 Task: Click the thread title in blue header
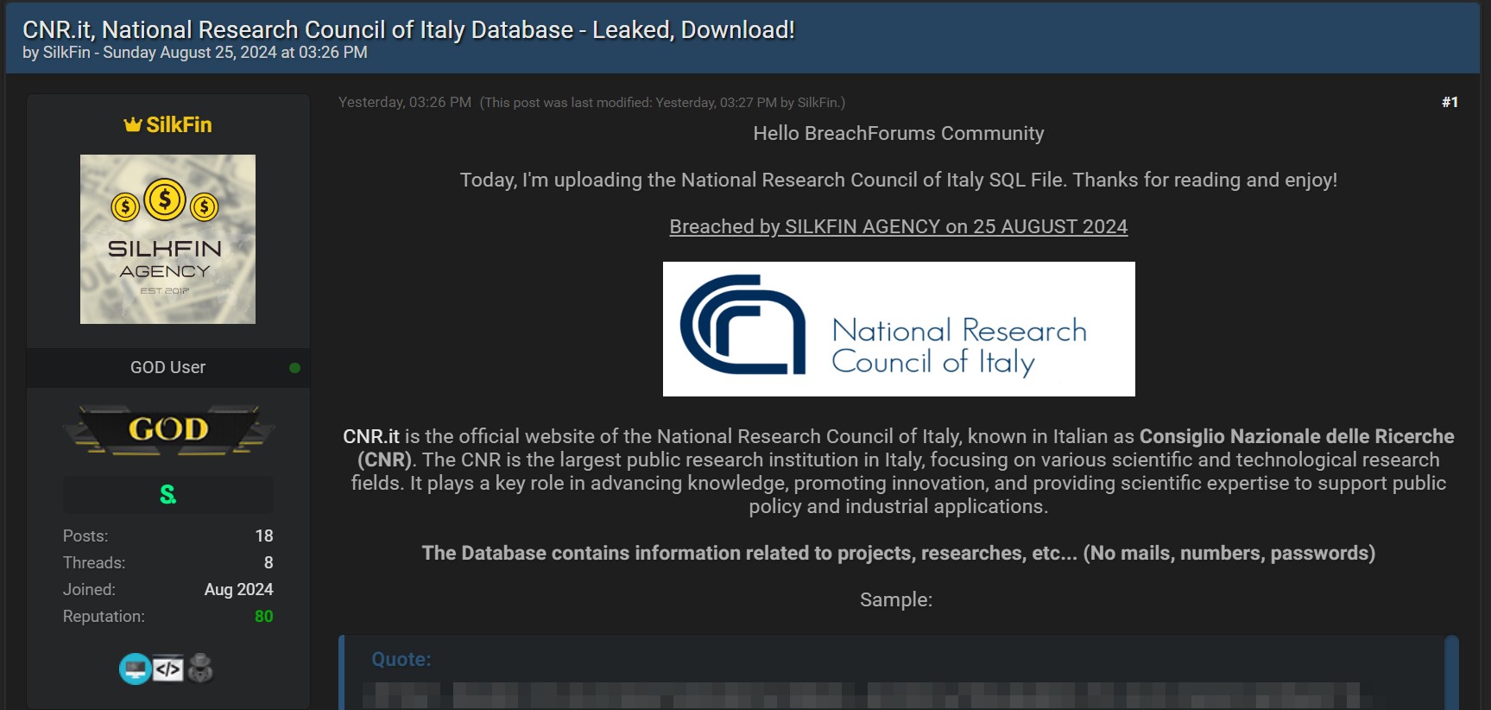(407, 30)
